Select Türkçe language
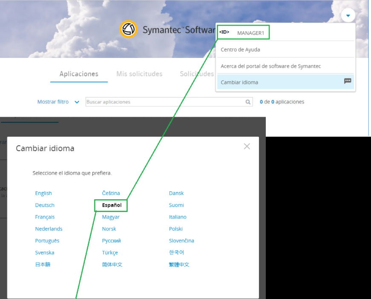Image resolution: width=371 pixels, height=299 pixels. (110, 253)
